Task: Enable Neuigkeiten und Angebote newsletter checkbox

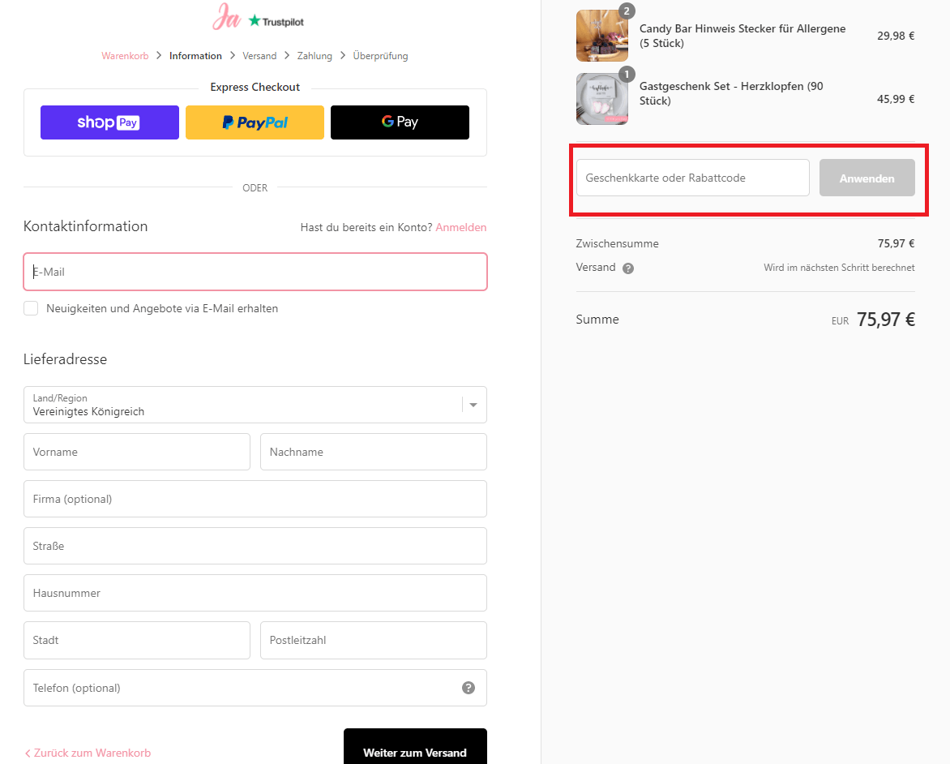Action: [x=31, y=308]
